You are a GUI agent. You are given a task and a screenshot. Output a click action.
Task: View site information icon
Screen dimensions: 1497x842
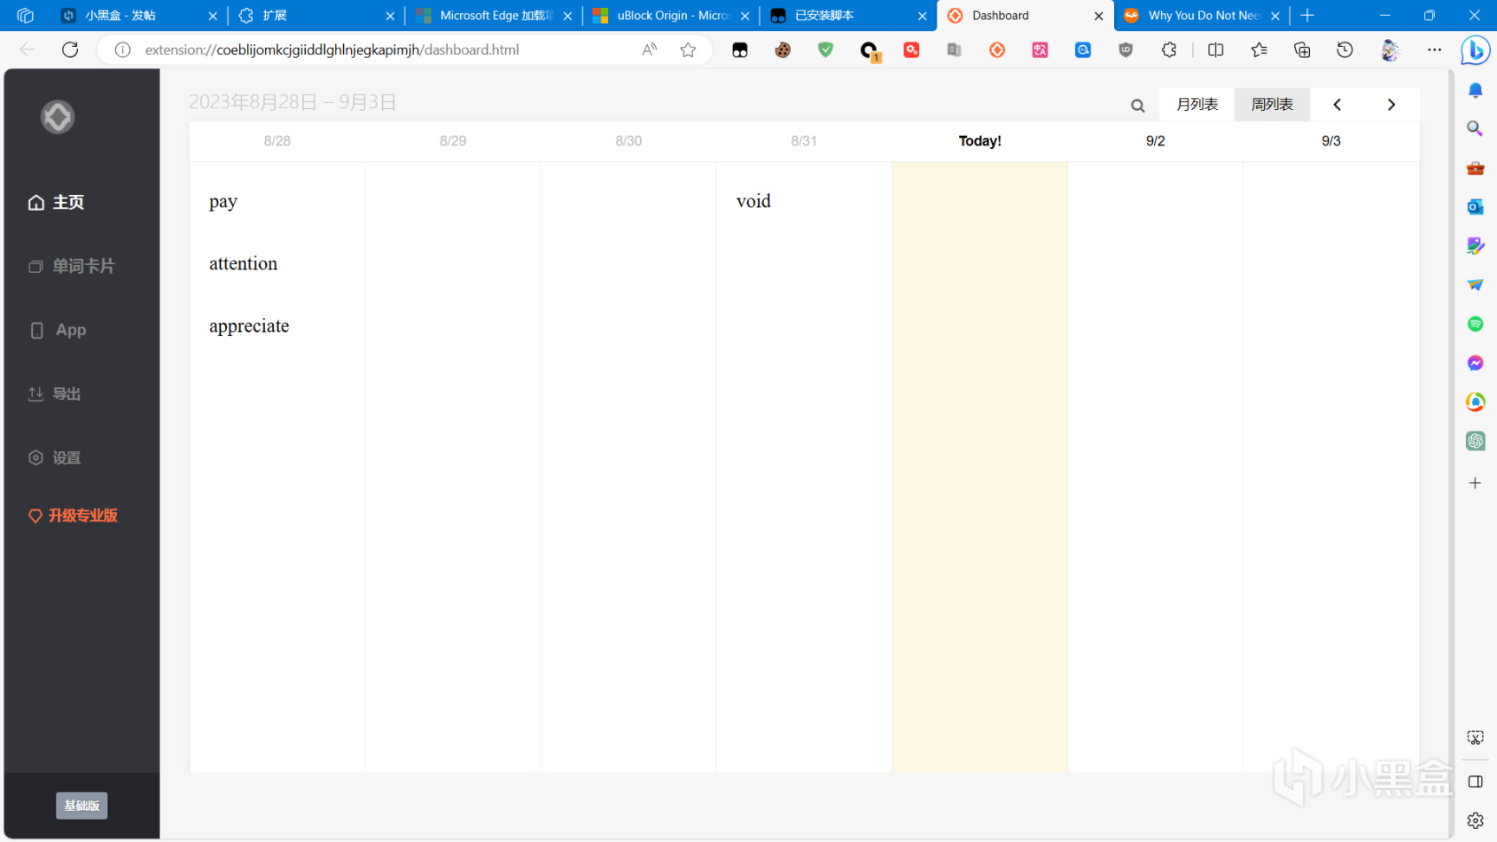pos(123,50)
